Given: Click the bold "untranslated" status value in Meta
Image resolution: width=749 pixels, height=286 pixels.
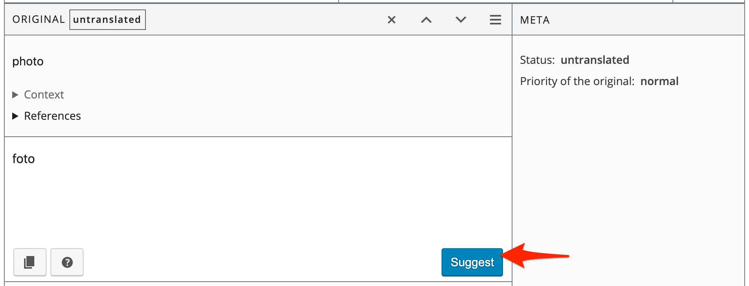Looking at the screenshot, I should point(595,60).
